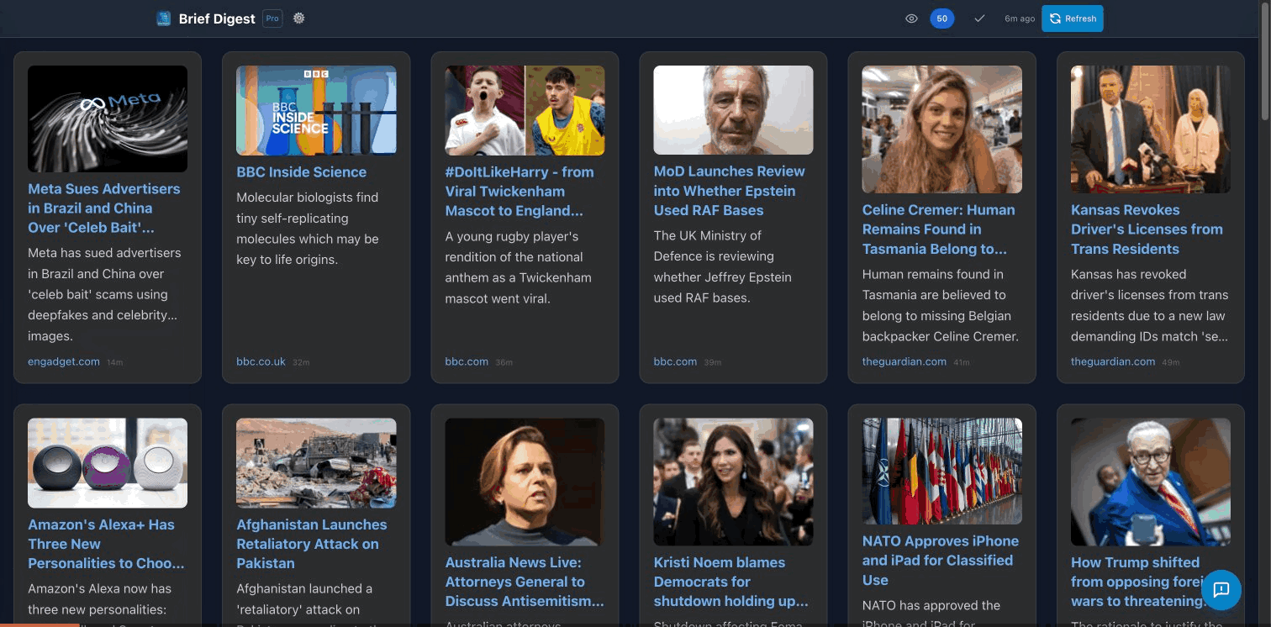Click the Australia News woman thumbnail
Image resolution: width=1271 pixels, height=627 pixels.
point(525,482)
